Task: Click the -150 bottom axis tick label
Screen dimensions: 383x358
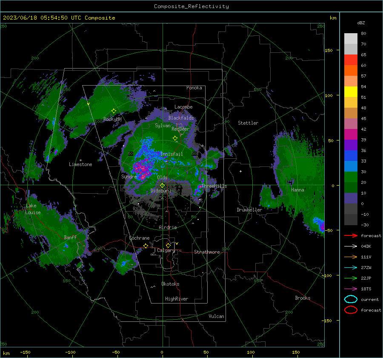Action: (x=25, y=352)
